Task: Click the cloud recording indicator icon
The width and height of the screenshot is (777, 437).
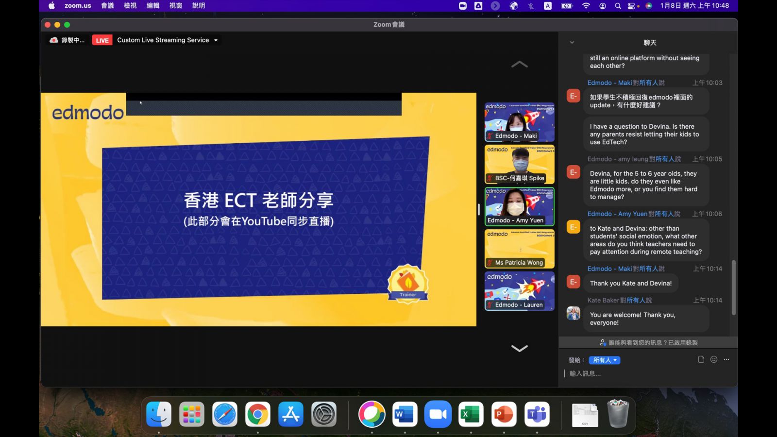Action: (x=54, y=40)
